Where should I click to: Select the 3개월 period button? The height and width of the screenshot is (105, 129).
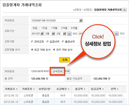coord(64,28)
